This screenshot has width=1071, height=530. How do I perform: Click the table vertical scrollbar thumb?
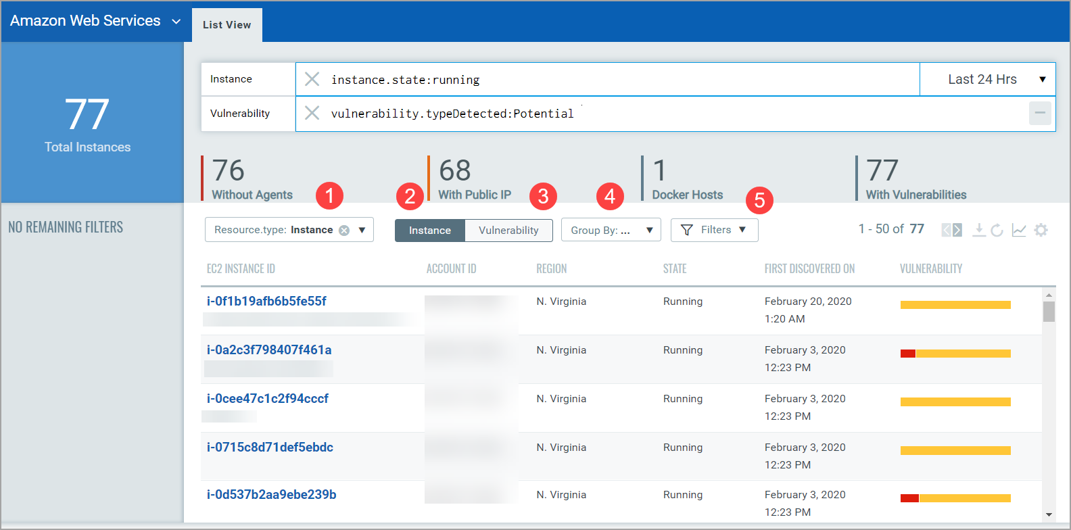point(1049,312)
